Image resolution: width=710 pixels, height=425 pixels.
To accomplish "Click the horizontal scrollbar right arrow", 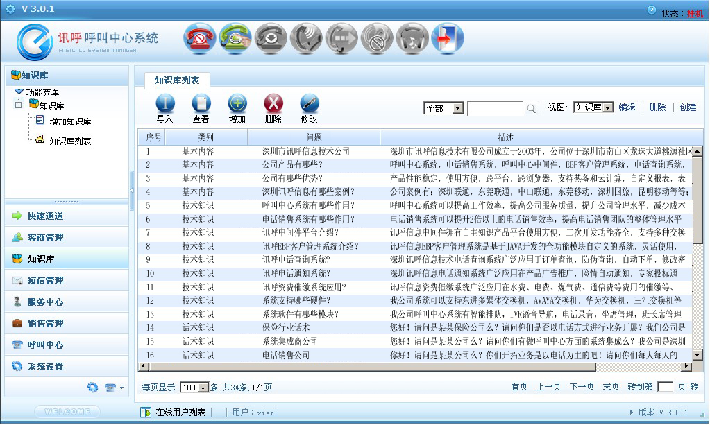I will click(686, 366).
